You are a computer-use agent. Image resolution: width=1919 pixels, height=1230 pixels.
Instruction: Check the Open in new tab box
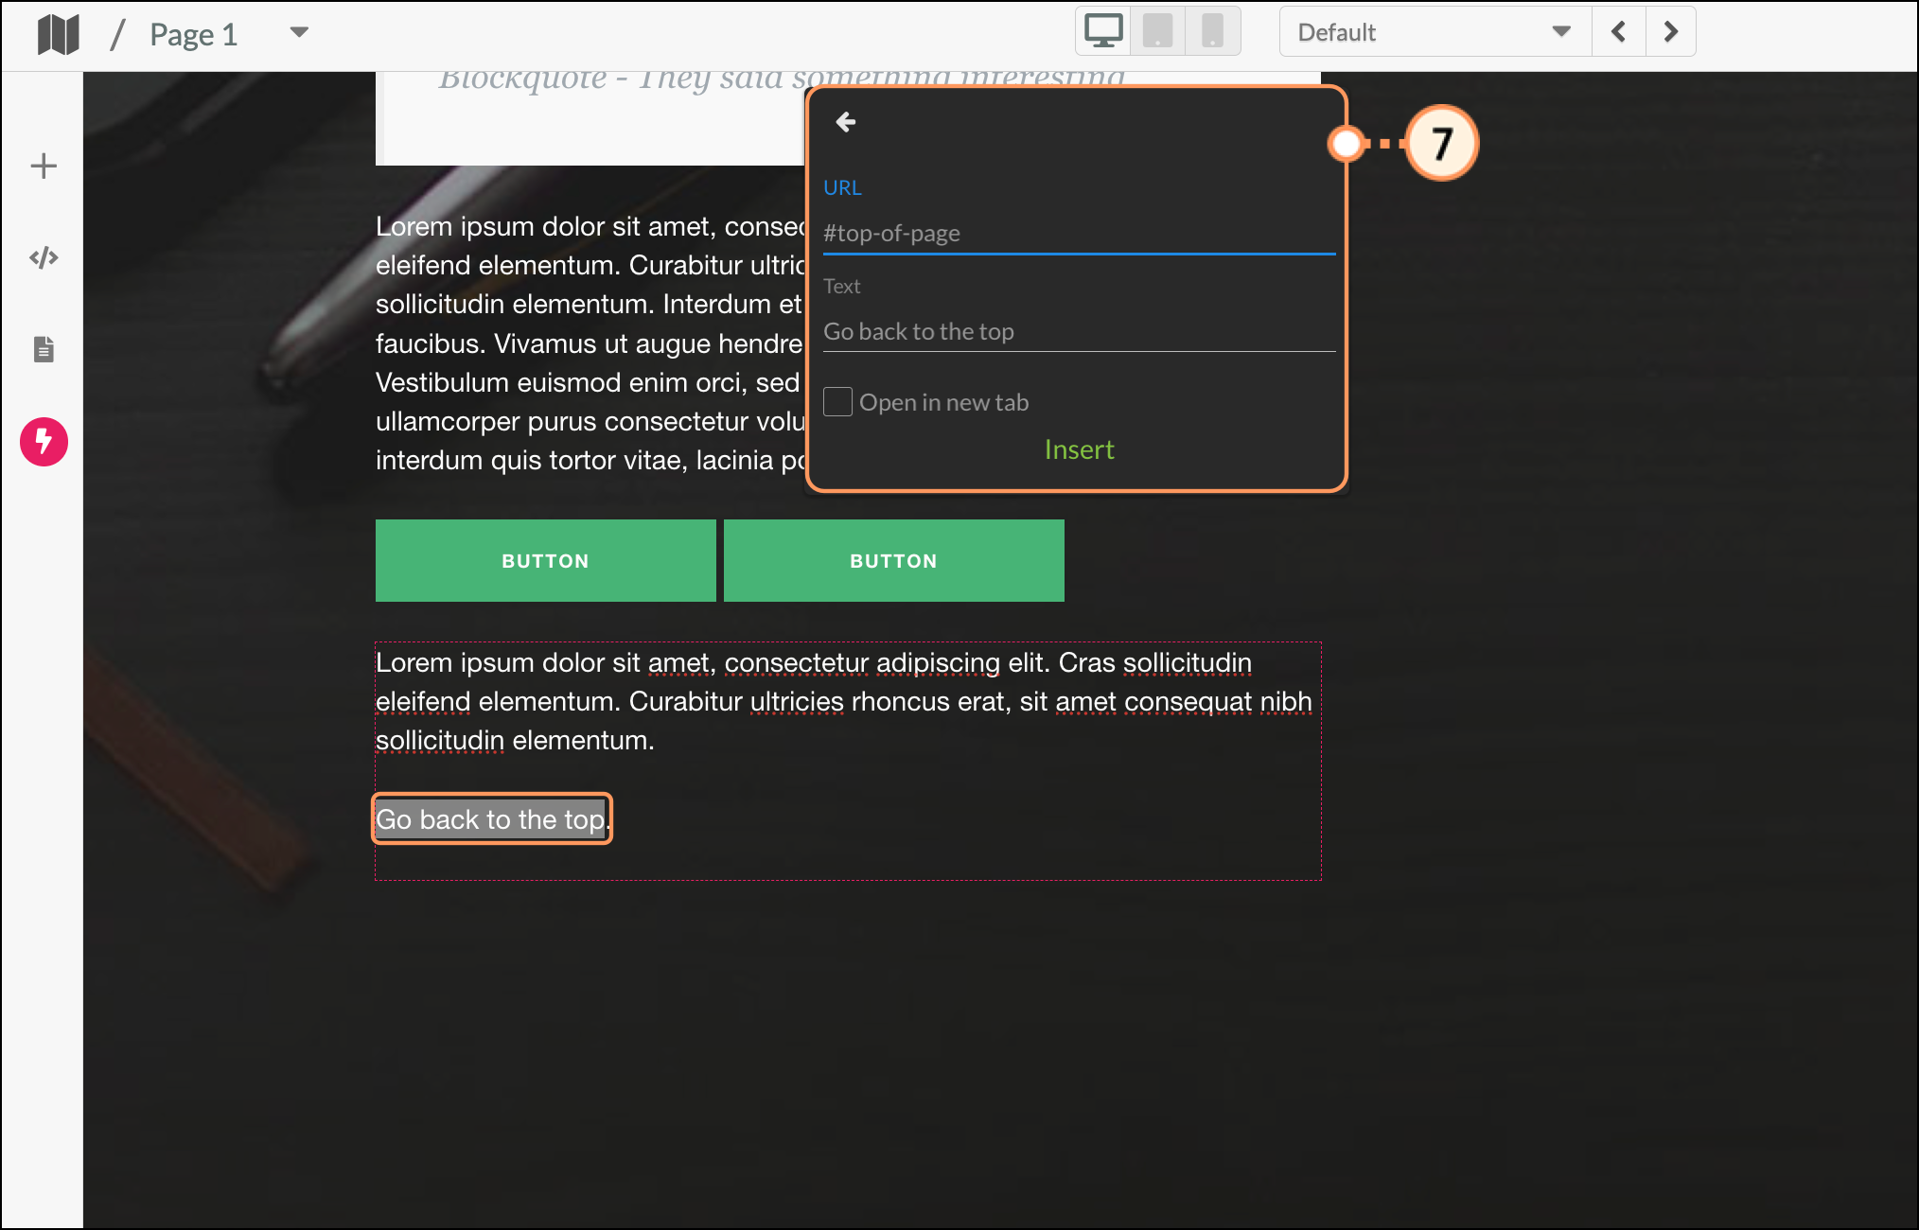pyautogui.click(x=837, y=402)
